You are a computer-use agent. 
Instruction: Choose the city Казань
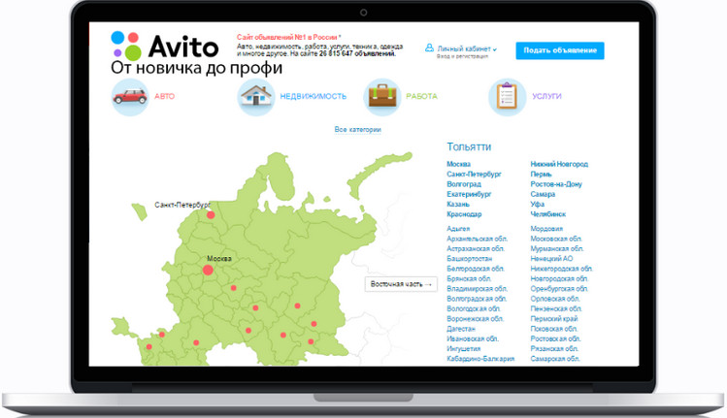coord(459,204)
